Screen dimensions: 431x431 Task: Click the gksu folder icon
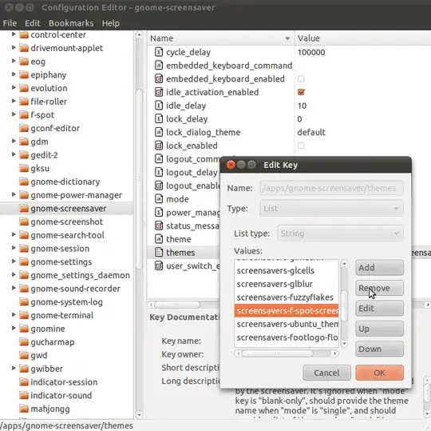(x=24, y=168)
